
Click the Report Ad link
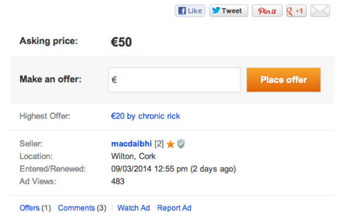(x=174, y=208)
